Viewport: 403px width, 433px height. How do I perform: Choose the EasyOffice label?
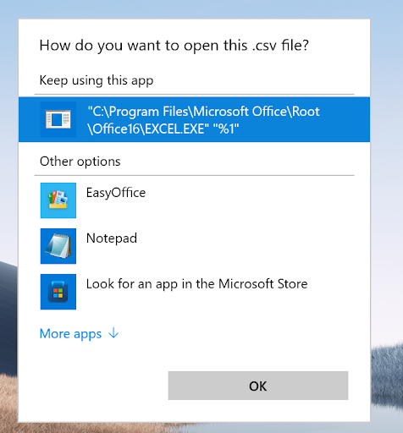click(116, 193)
